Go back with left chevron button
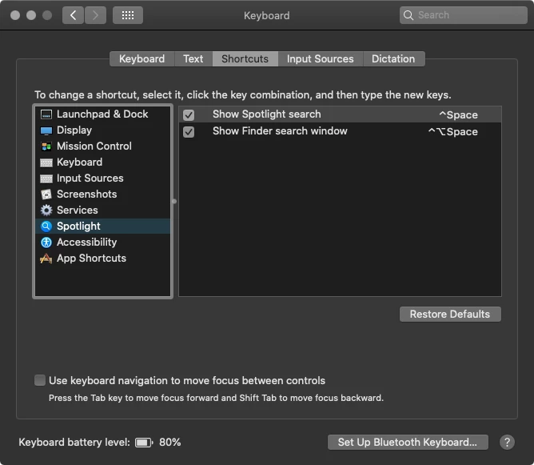The height and width of the screenshot is (465, 534). pos(73,15)
